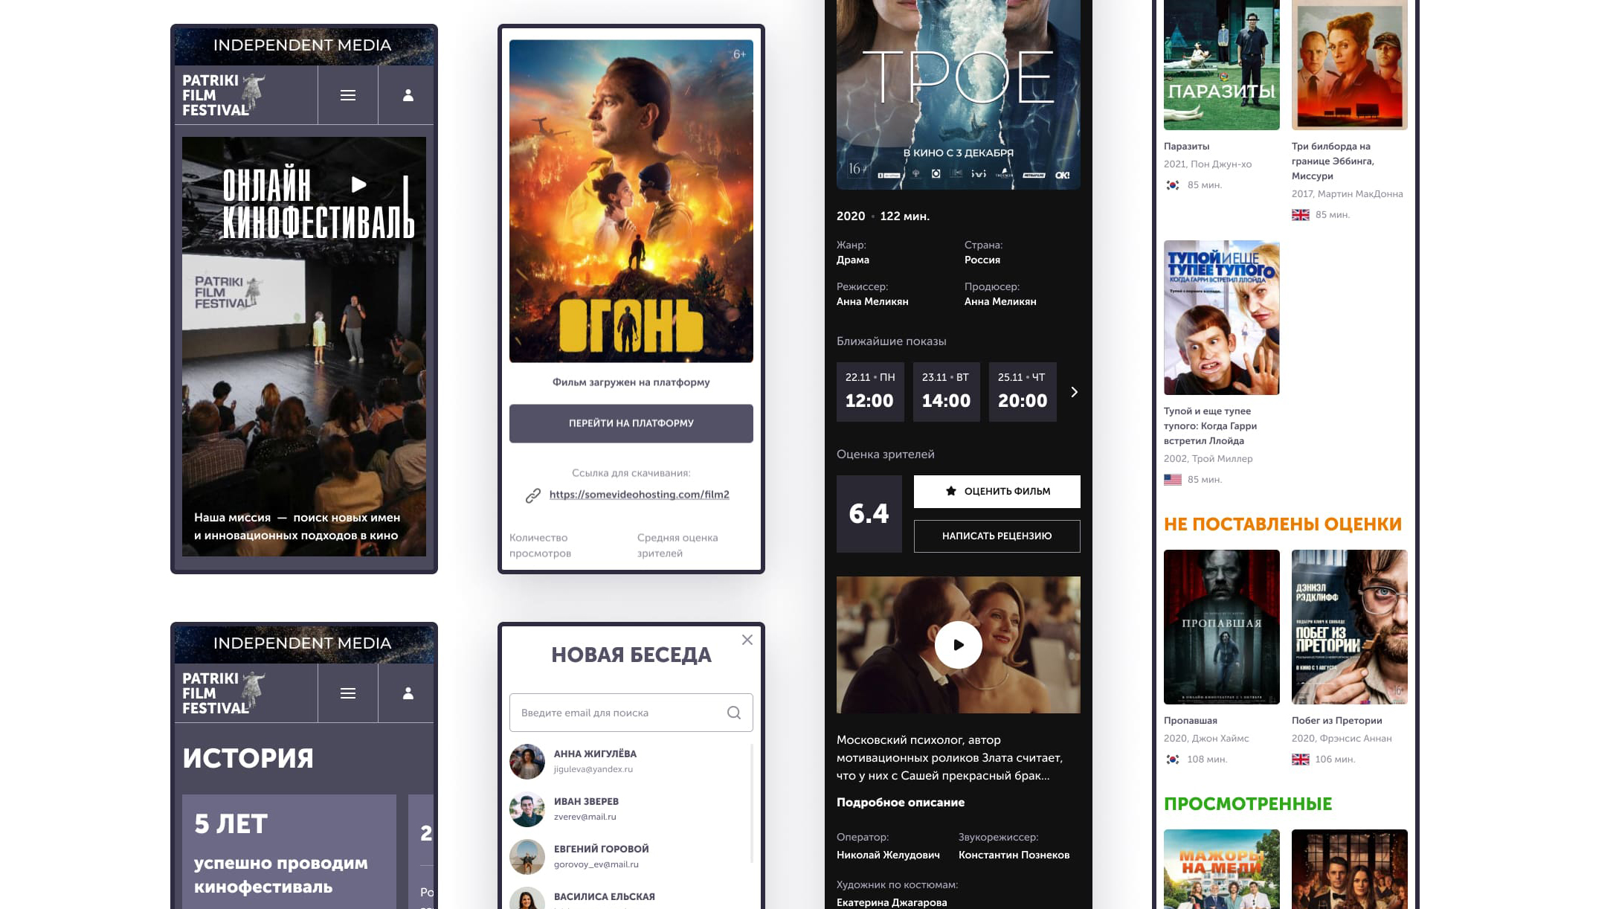Play the online film festival video
This screenshot has width=1616, height=909.
tap(358, 184)
